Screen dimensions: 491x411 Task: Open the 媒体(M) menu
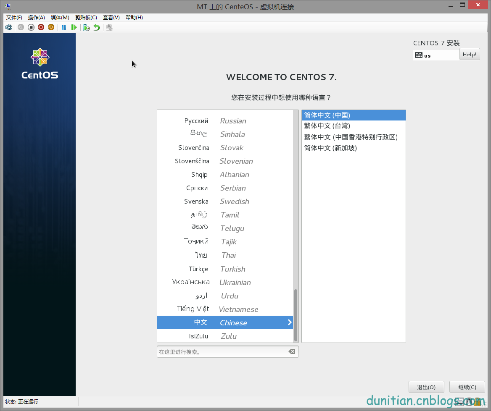[60, 18]
